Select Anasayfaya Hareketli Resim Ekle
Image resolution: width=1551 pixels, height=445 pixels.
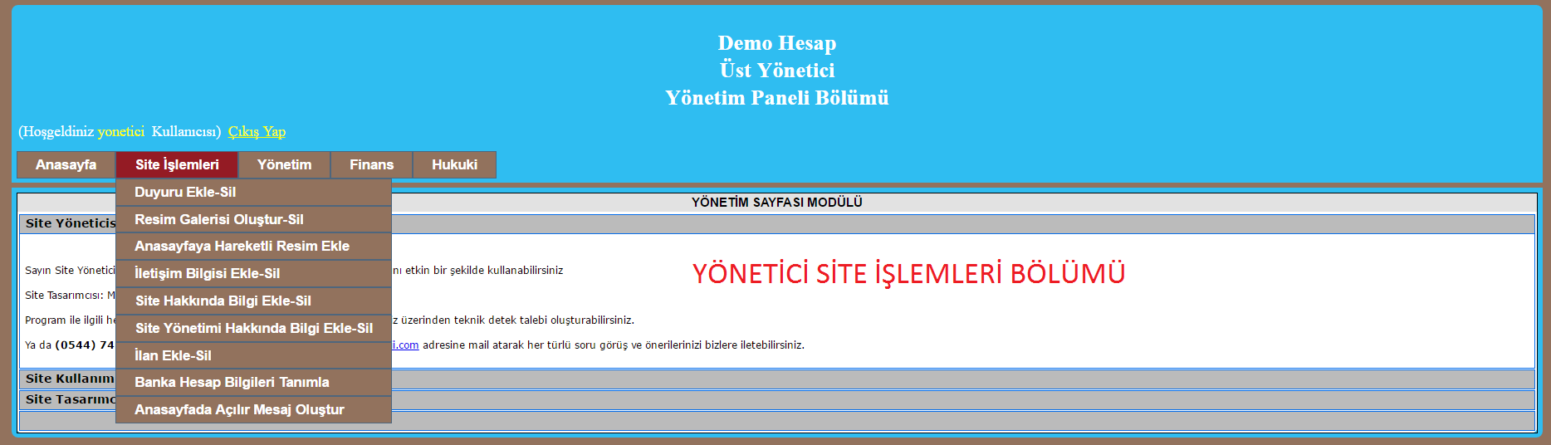tap(242, 246)
